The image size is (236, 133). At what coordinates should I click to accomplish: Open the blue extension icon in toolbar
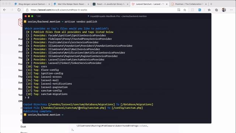coord(199,10)
